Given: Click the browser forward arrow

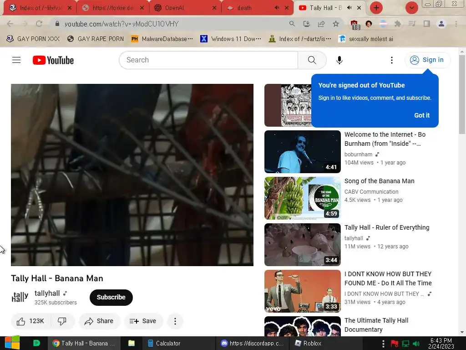Looking at the screenshot, I should [x=25, y=24].
